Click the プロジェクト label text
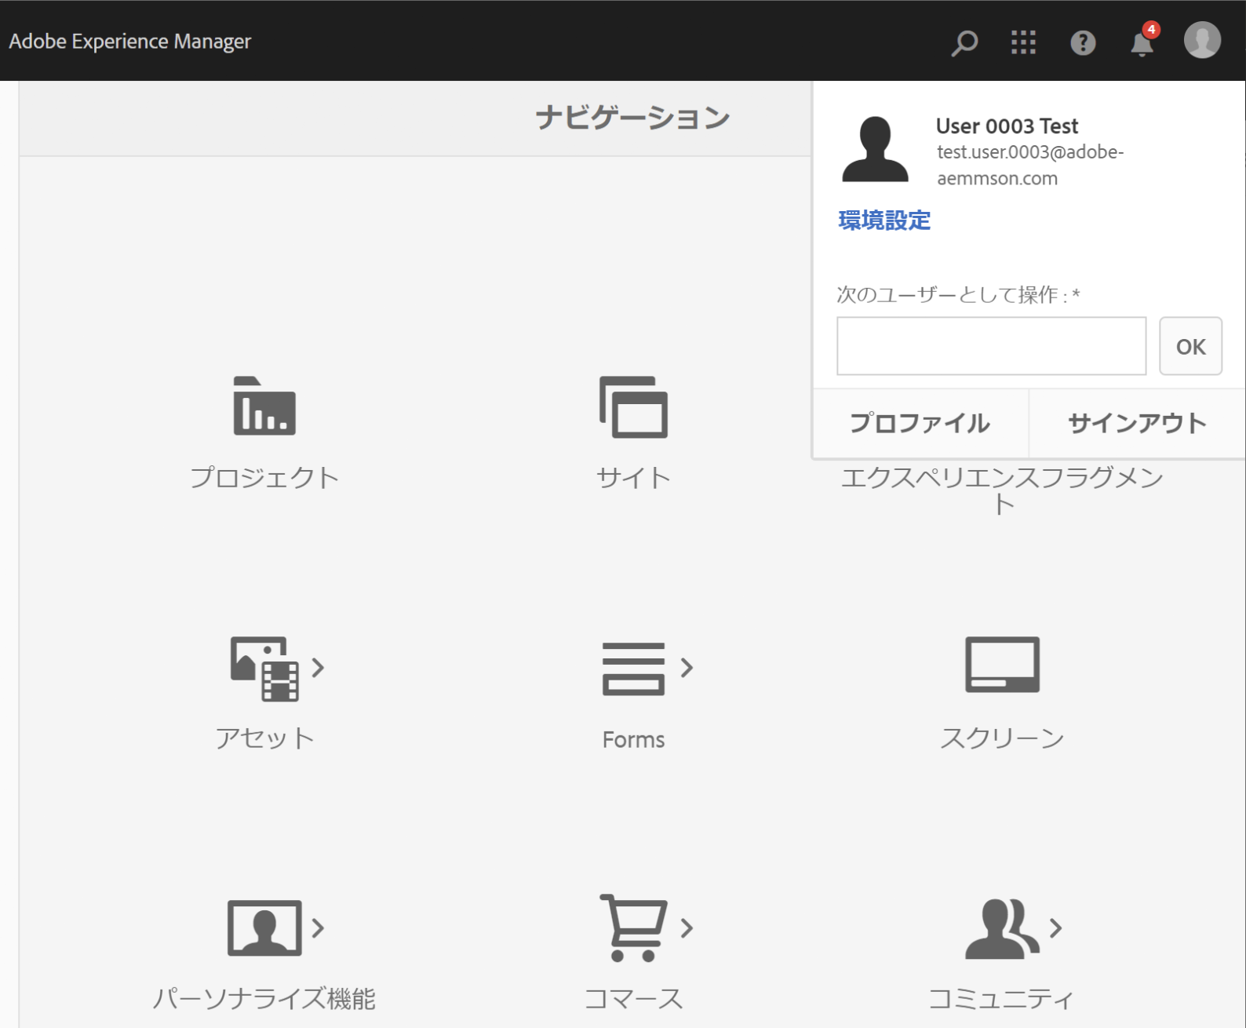1246x1028 pixels. pos(264,477)
